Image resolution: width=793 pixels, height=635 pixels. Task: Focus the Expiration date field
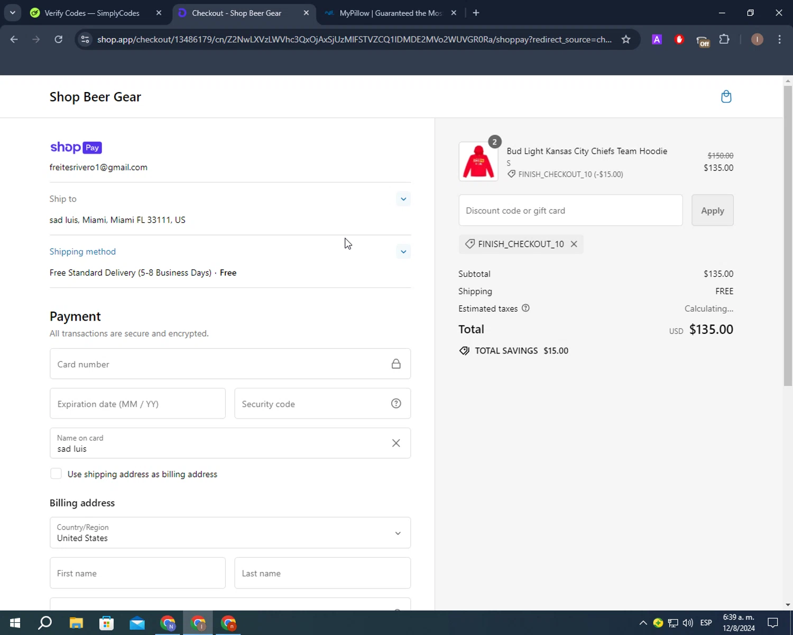click(x=137, y=404)
